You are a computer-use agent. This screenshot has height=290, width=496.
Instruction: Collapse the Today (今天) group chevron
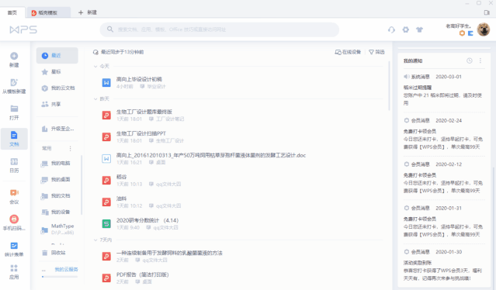point(95,66)
